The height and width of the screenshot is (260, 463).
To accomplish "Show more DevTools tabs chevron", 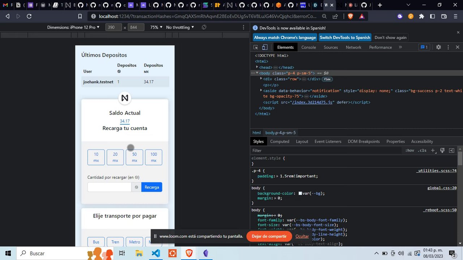I will click(x=400, y=47).
